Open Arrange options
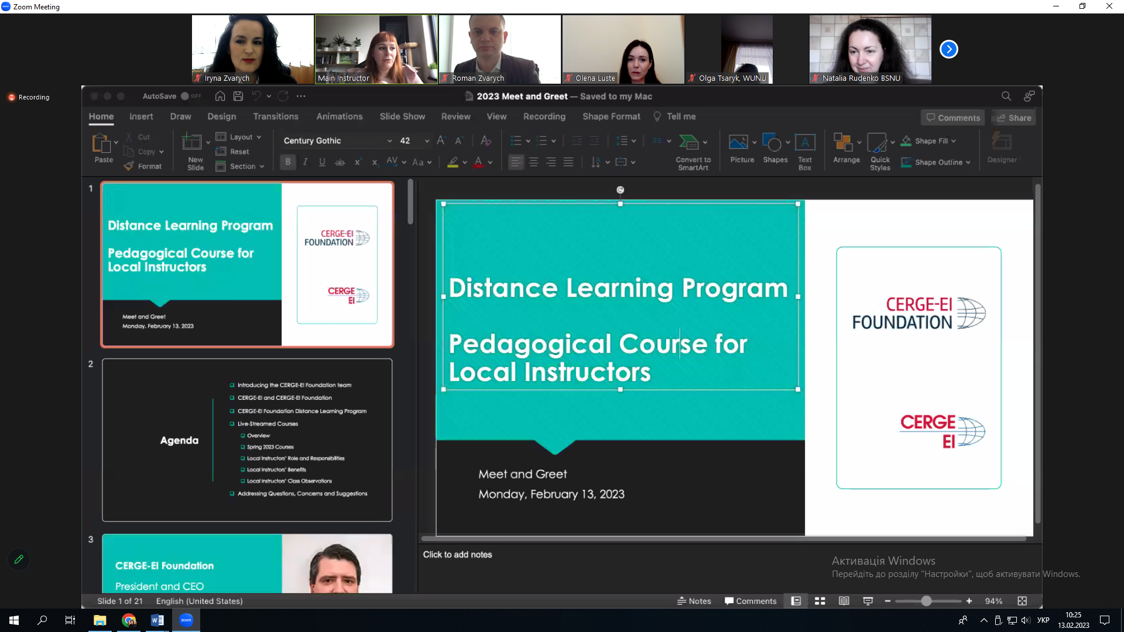This screenshot has width=1124, height=632. click(x=843, y=142)
